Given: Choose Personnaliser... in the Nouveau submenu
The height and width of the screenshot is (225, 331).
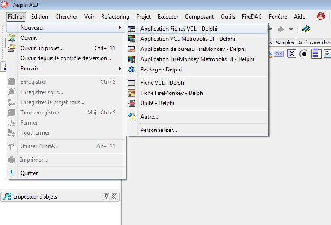Looking at the screenshot, I should click(197, 130).
